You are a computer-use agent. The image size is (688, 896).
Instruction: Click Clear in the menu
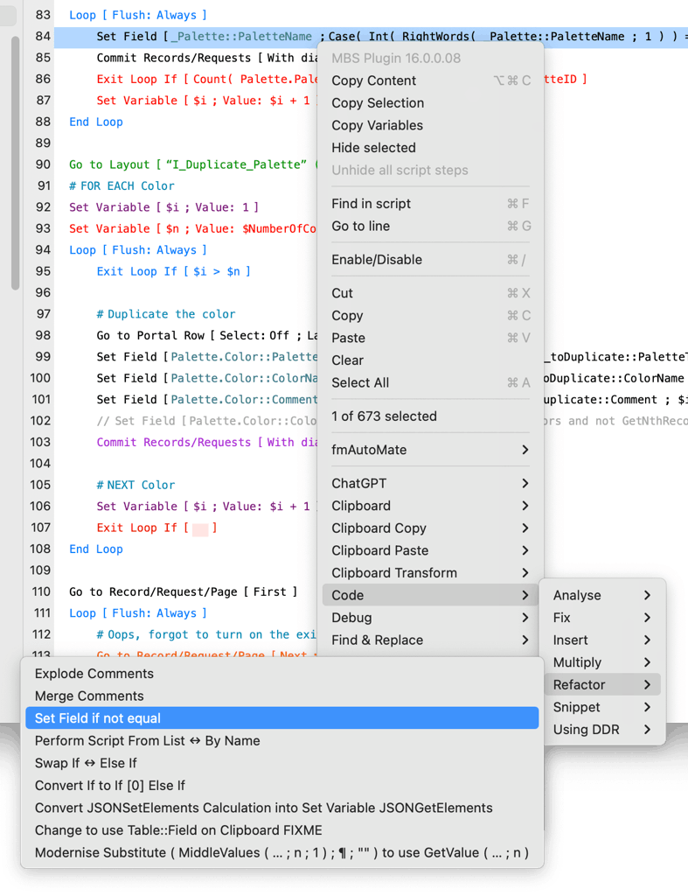[x=430, y=360]
